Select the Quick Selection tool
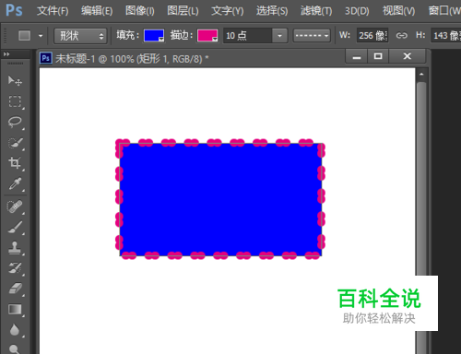 pyautogui.click(x=15, y=143)
